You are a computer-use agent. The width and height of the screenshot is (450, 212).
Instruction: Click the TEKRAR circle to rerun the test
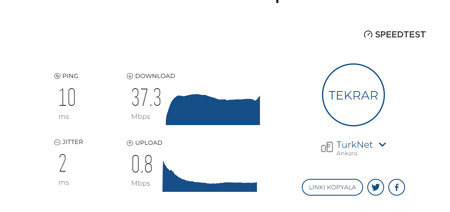tap(353, 95)
